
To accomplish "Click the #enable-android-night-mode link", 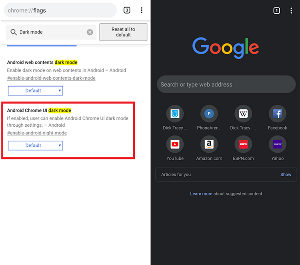I will pyautogui.click(x=37, y=133).
